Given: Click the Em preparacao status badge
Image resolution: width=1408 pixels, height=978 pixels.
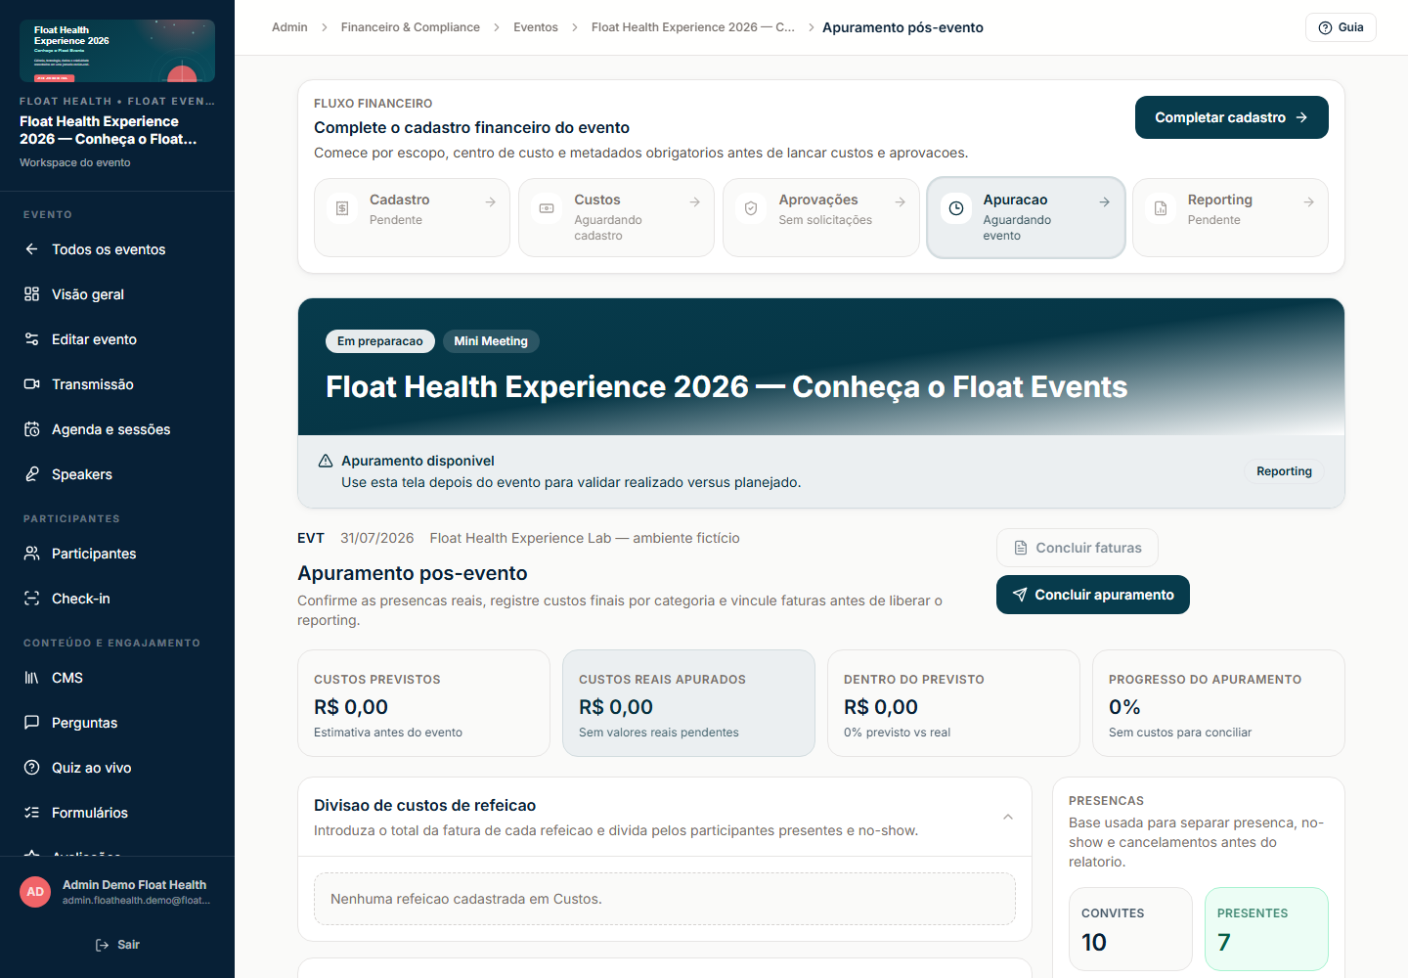Looking at the screenshot, I should coord(380,341).
